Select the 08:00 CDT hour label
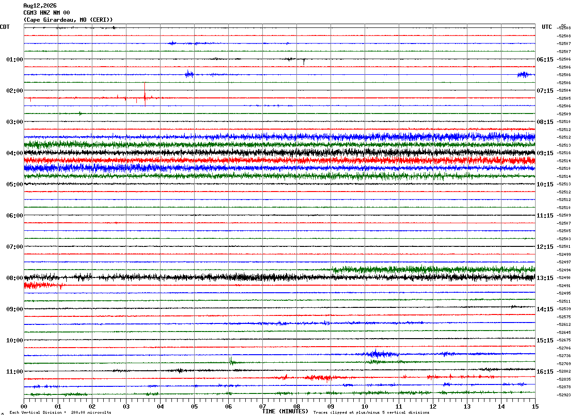This screenshot has width=573, height=419. click(x=15, y=278)
